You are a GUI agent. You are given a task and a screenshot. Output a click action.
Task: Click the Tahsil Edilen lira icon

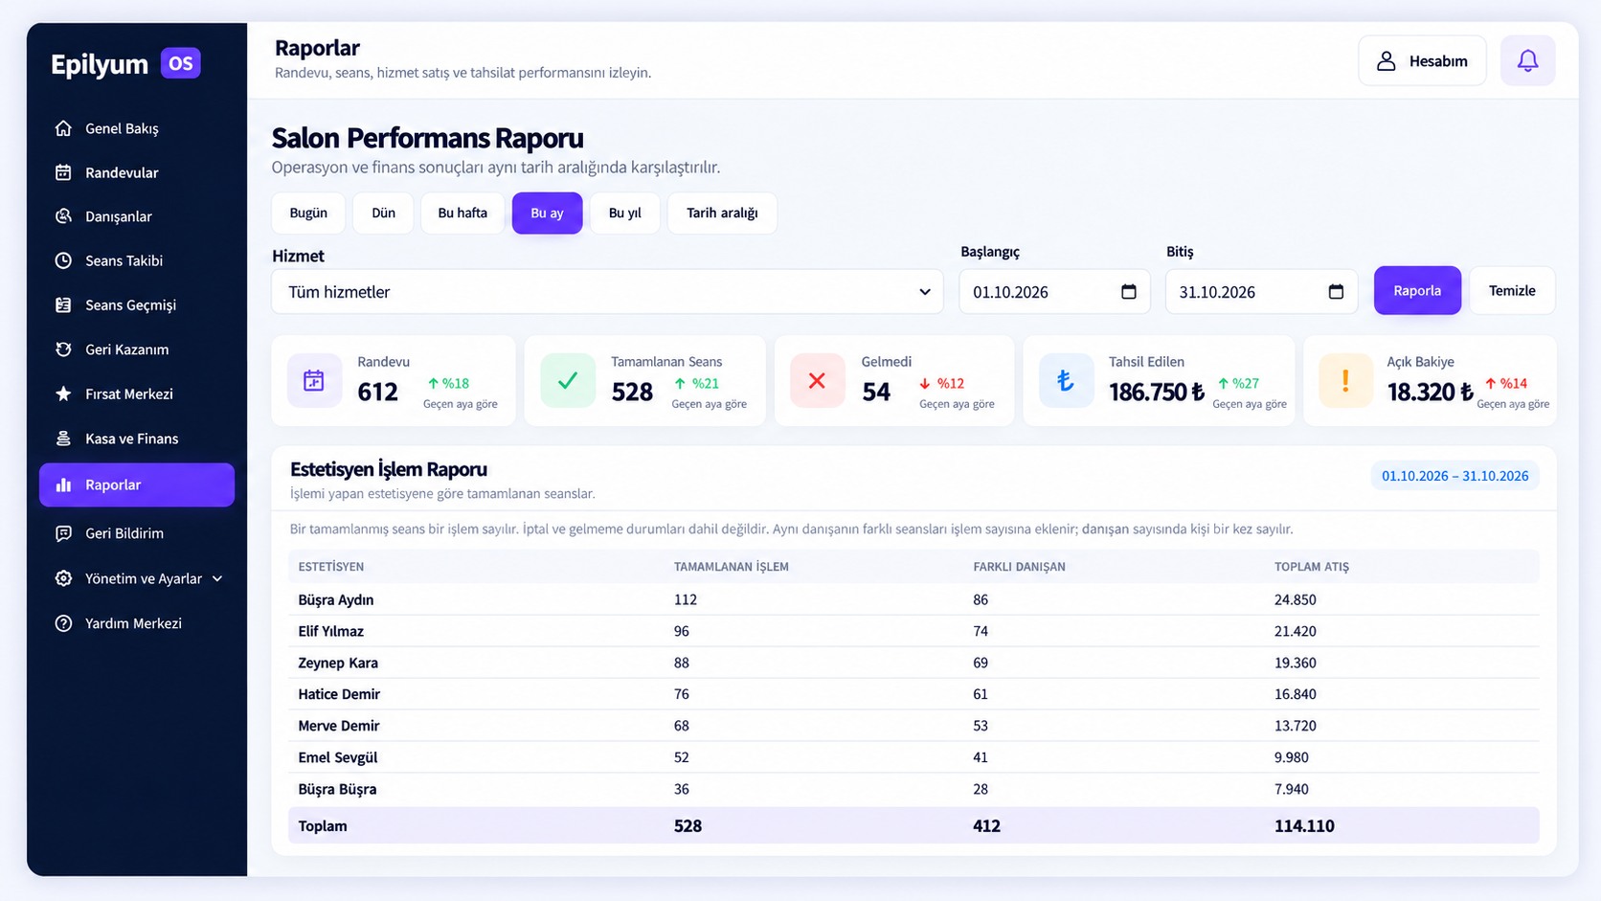point(1066,381)
